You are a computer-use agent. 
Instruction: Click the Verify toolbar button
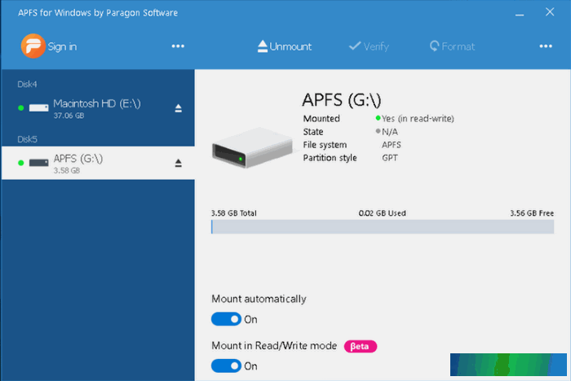coord(369,46)
